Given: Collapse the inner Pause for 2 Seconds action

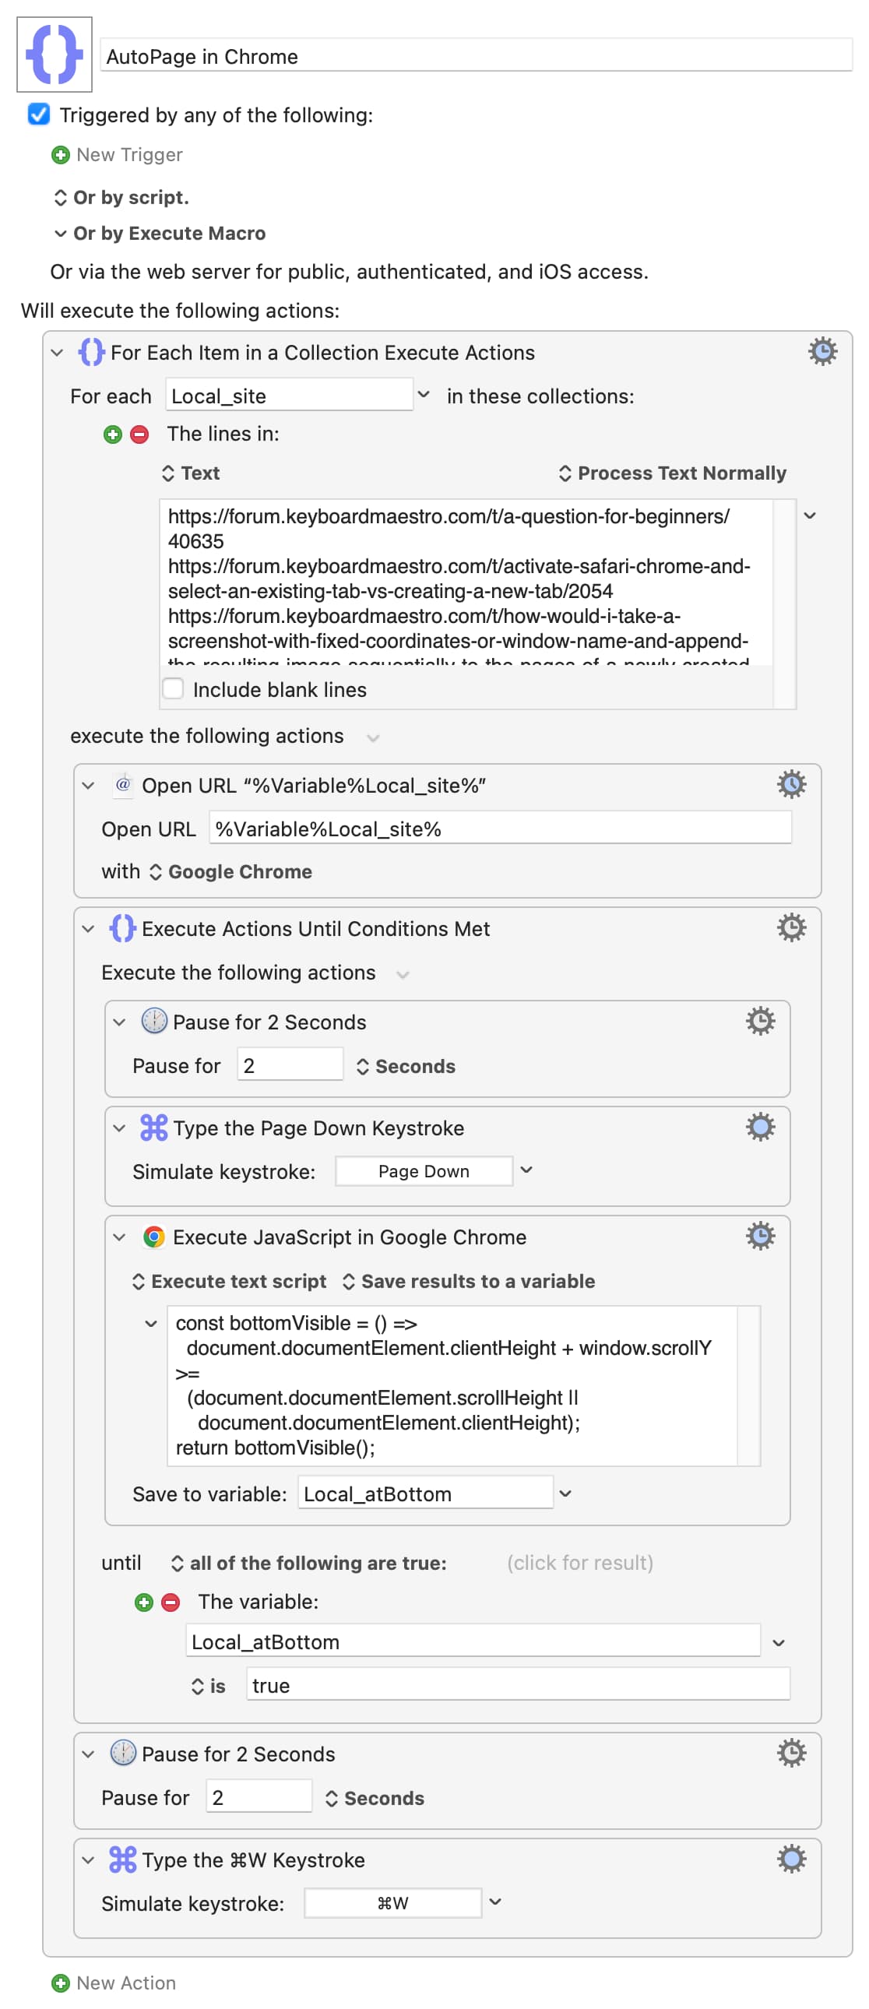Looking at the screenshot, I should tap(119, 1022).
